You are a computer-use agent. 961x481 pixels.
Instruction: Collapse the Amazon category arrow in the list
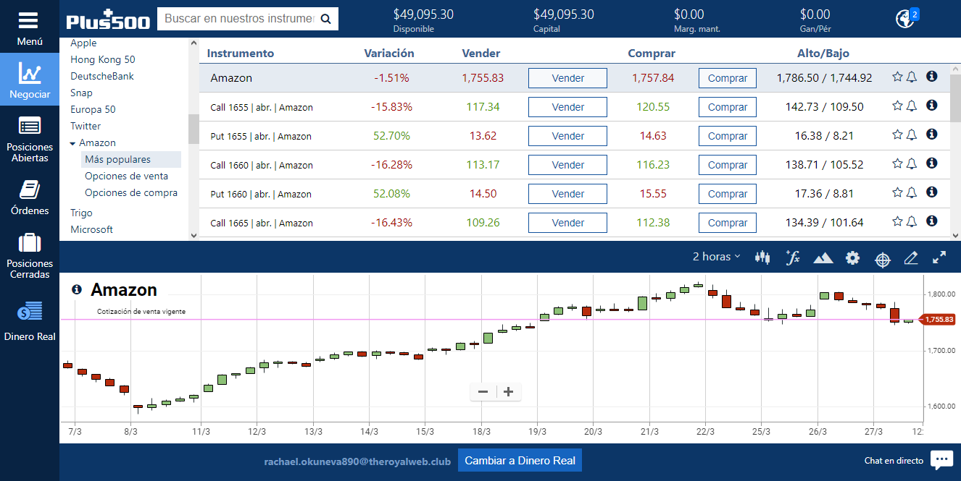click(x=72, y=143)
